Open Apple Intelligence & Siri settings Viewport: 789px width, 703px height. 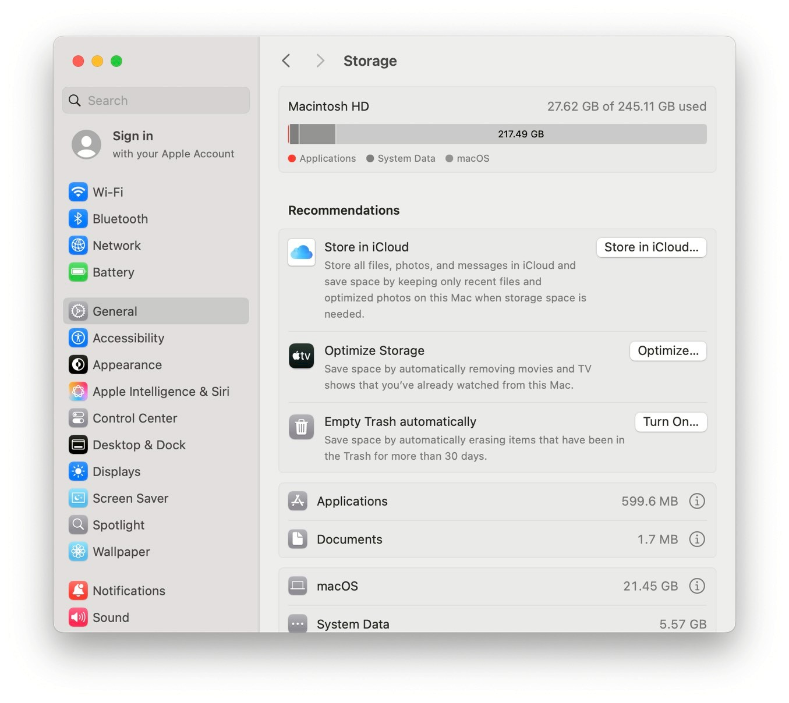coord(161,392)
